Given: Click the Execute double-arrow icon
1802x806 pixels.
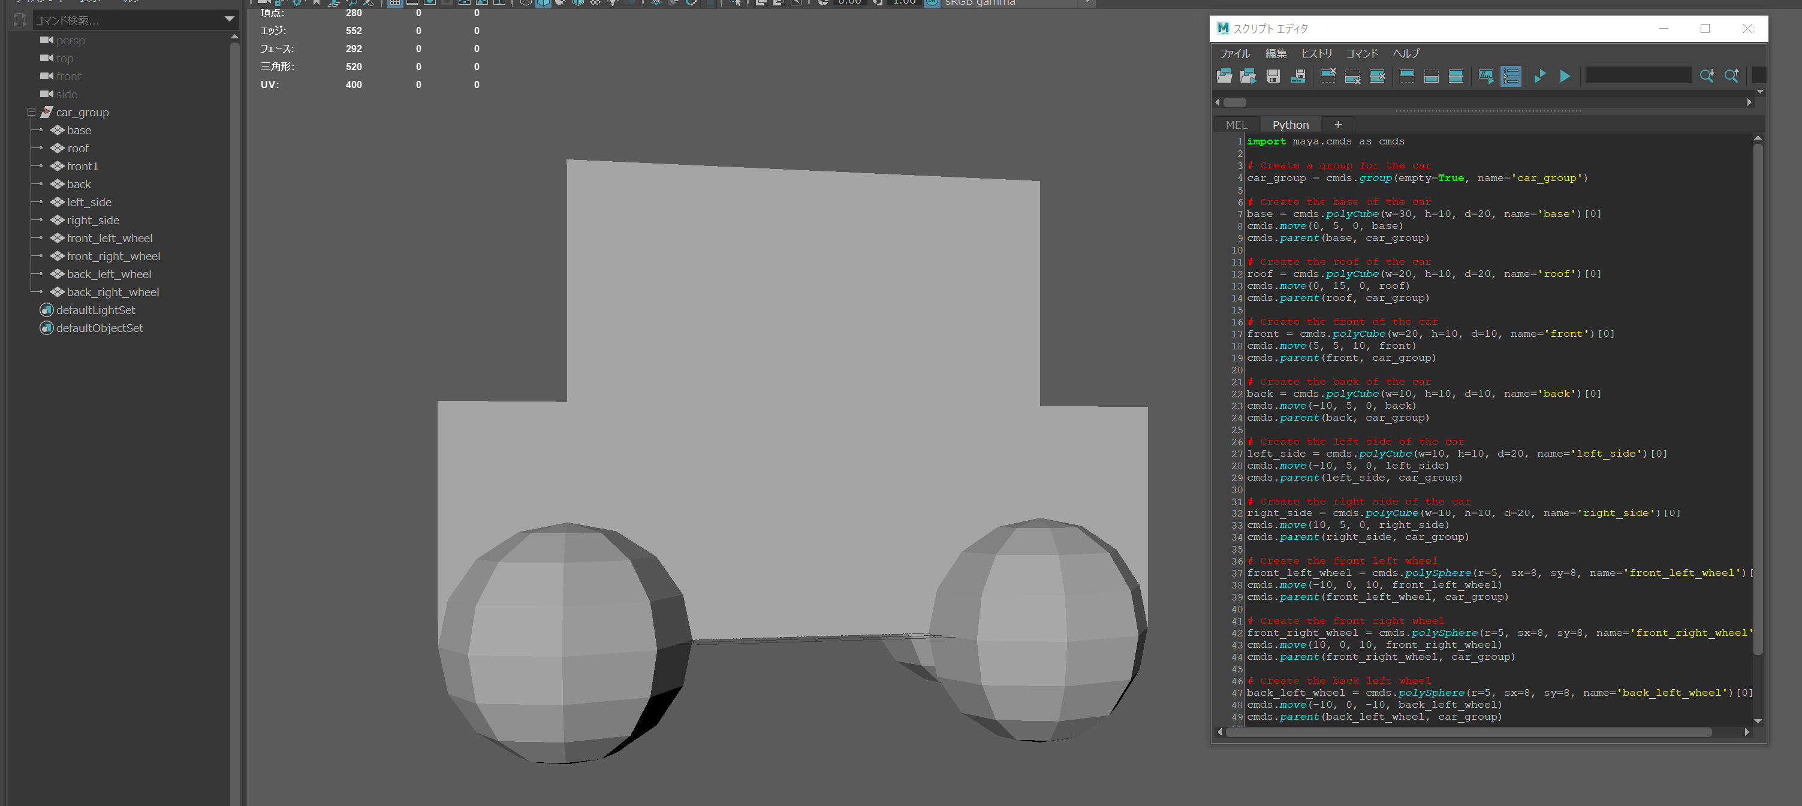Looking at the screenshot, I should 1539,76.
